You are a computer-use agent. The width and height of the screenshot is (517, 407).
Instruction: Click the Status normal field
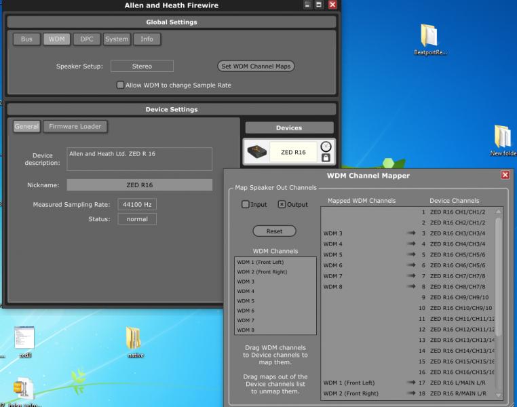tap(137, 219)
